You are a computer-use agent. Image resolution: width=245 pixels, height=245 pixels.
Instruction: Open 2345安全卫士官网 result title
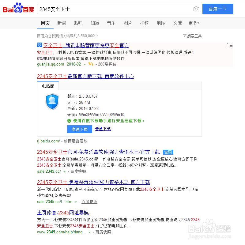point(98,152)
